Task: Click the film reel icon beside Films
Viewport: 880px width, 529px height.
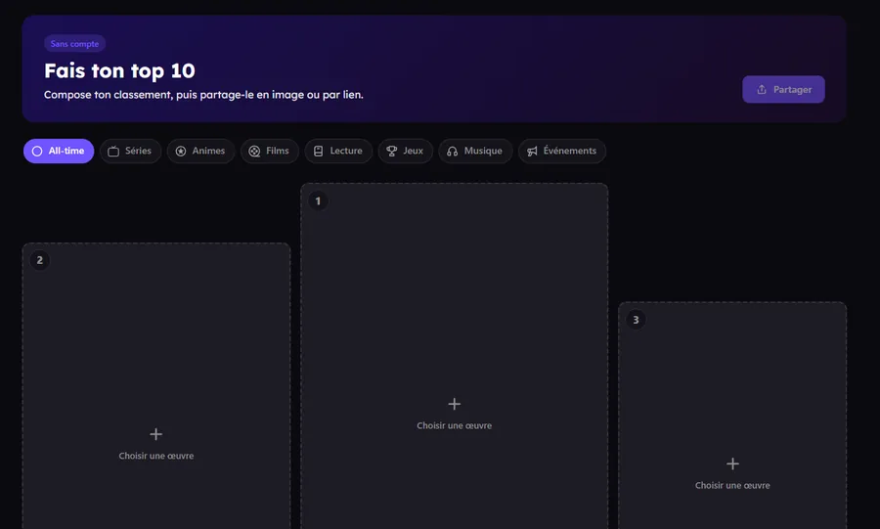Action: click(x=254, y=151)
